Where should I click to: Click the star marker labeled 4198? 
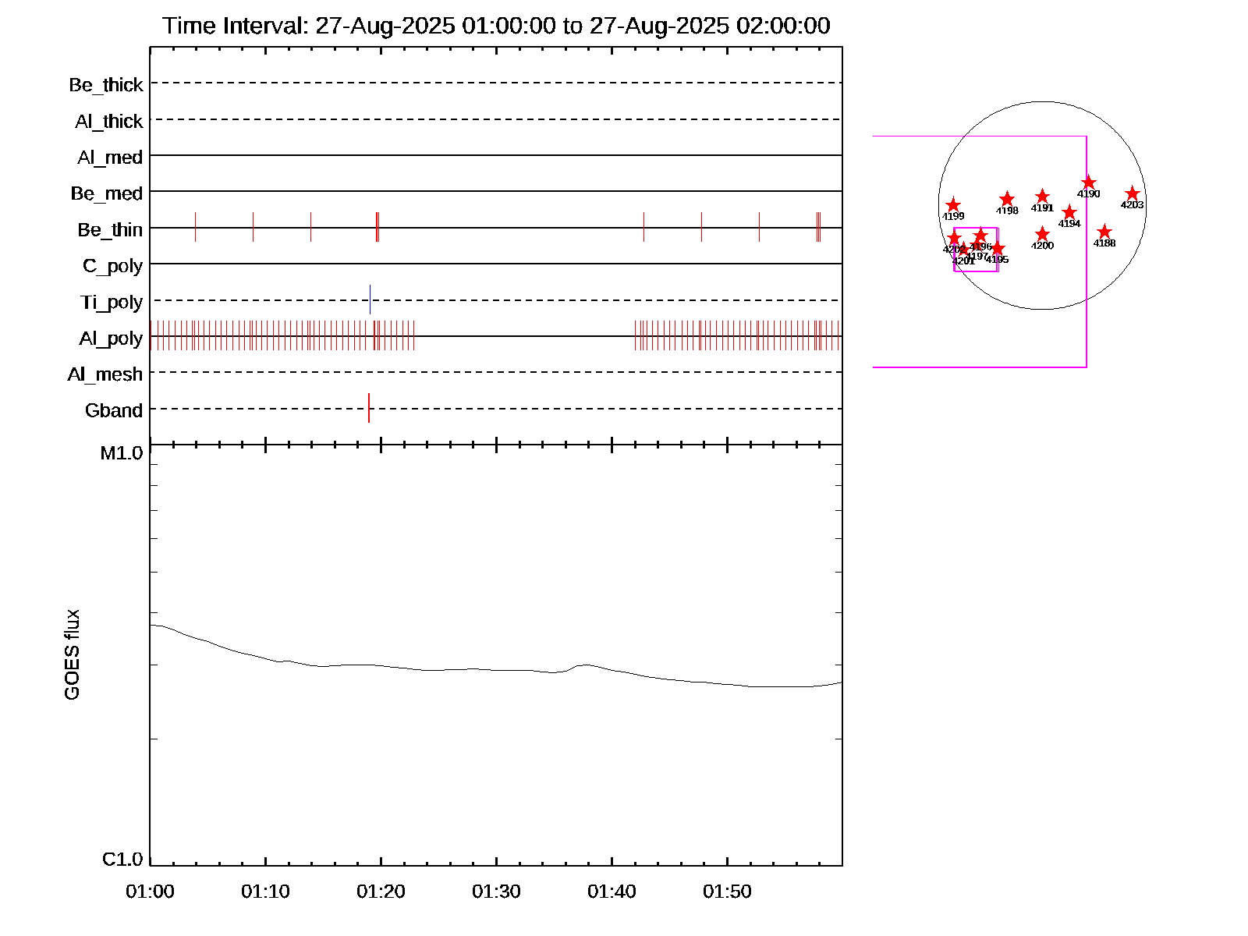[1007, 199]
